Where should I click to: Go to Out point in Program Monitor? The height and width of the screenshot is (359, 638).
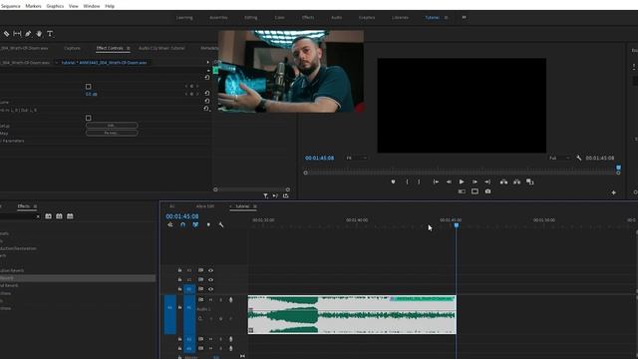pyautogui.click(x=487, y=181)
